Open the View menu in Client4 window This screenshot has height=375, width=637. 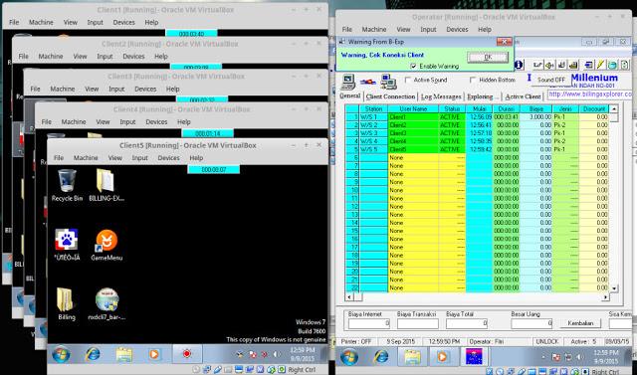103,121
